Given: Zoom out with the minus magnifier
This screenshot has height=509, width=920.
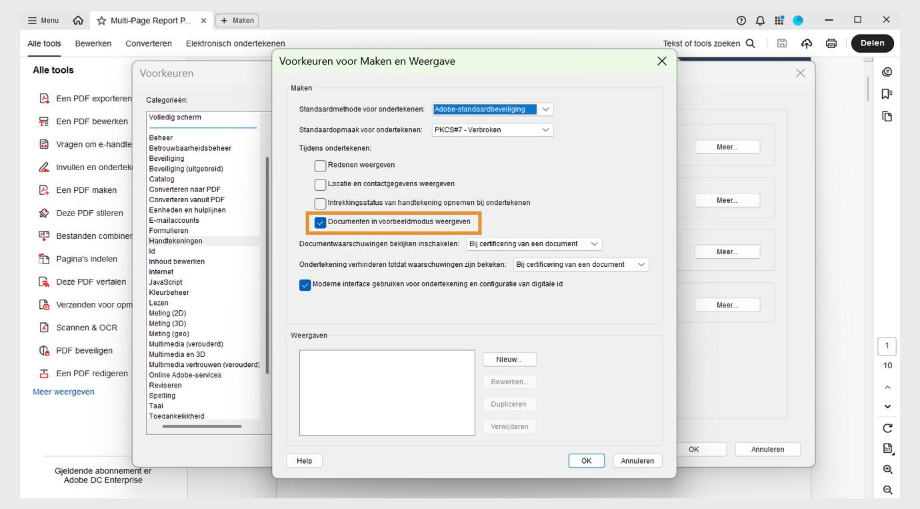Looking at the screenshot, I should (x=887, y=490).
